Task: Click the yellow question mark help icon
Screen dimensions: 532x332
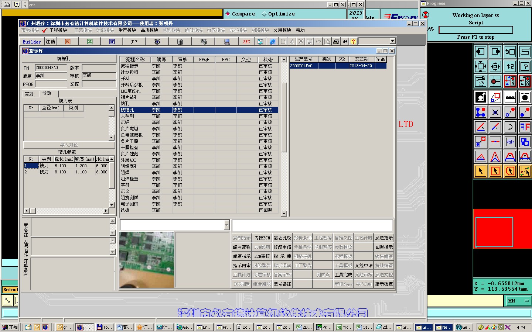Action: [x=353, y=42]
